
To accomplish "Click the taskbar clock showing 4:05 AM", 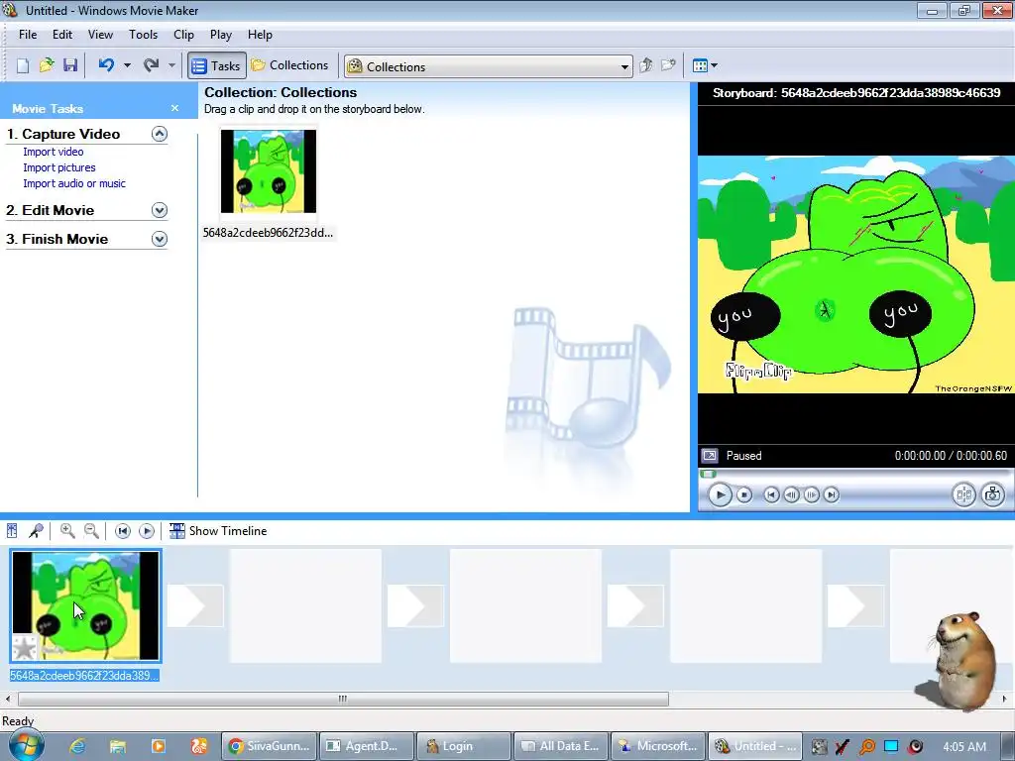I will coord(964,747).
